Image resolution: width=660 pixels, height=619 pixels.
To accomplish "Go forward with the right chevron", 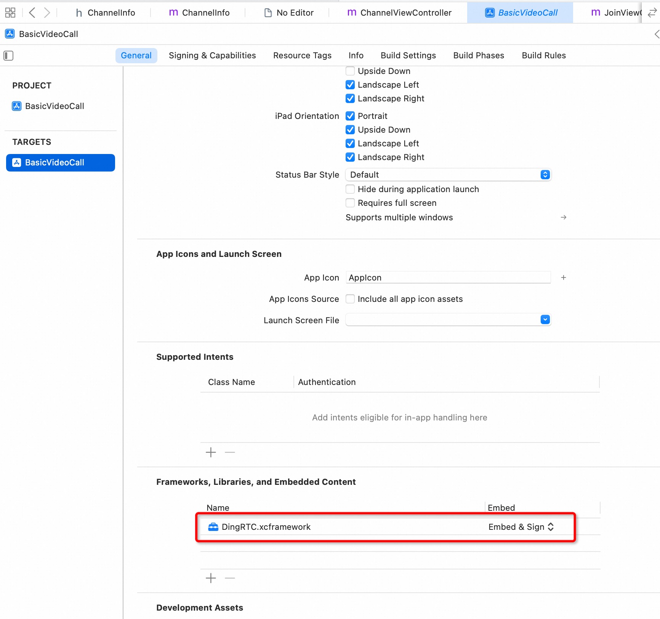I will tap(47, 13).
